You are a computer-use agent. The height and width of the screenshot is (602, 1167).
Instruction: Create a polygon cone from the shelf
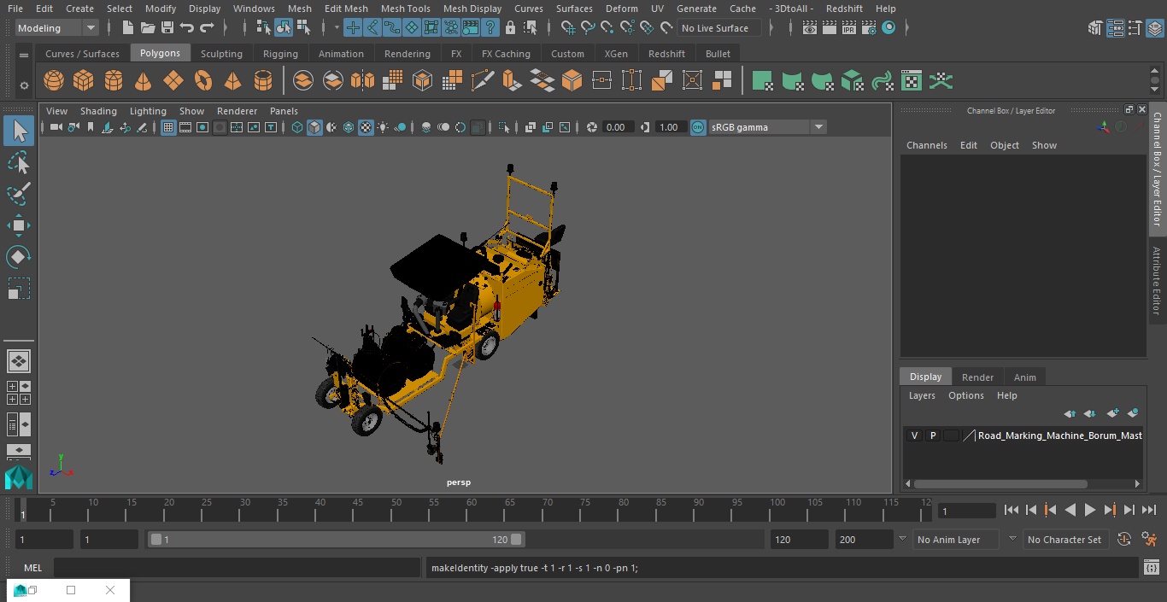[x=144, y=81]
